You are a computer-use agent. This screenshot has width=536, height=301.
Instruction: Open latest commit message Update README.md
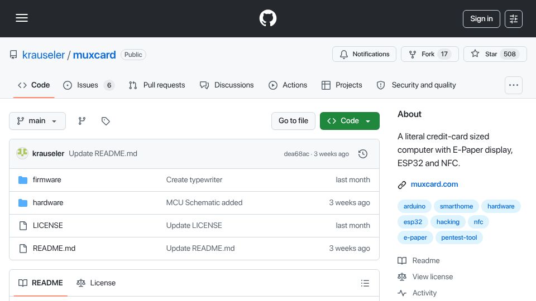pos(103,154)
